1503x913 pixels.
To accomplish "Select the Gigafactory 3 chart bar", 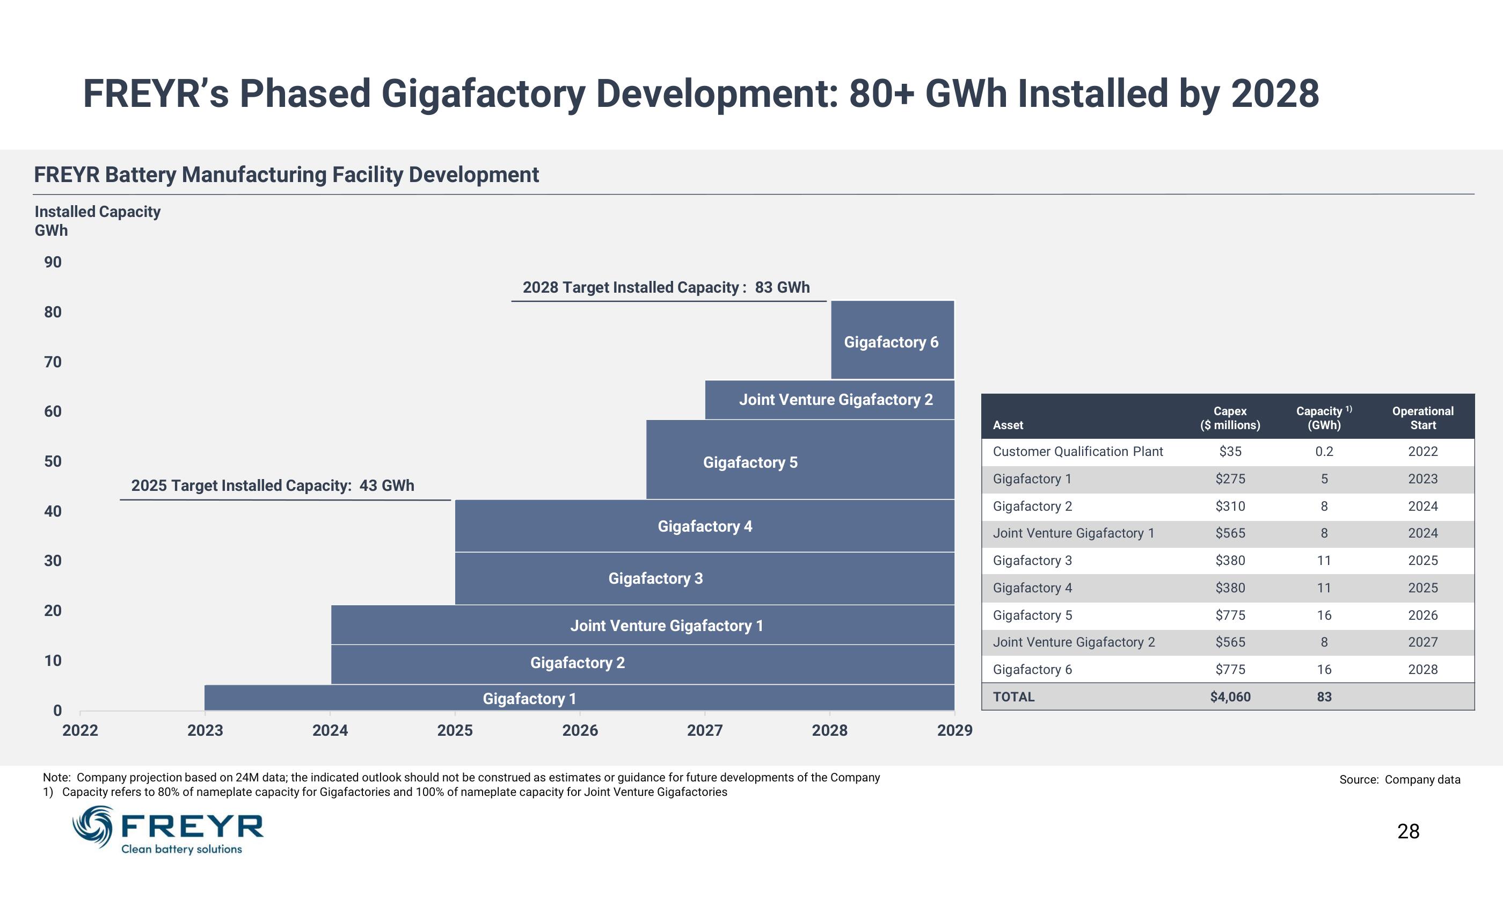I will click(x=704, y=578).
